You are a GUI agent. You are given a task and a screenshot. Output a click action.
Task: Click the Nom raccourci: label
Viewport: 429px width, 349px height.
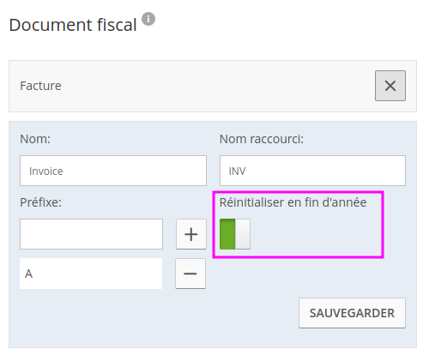(262, 139)
